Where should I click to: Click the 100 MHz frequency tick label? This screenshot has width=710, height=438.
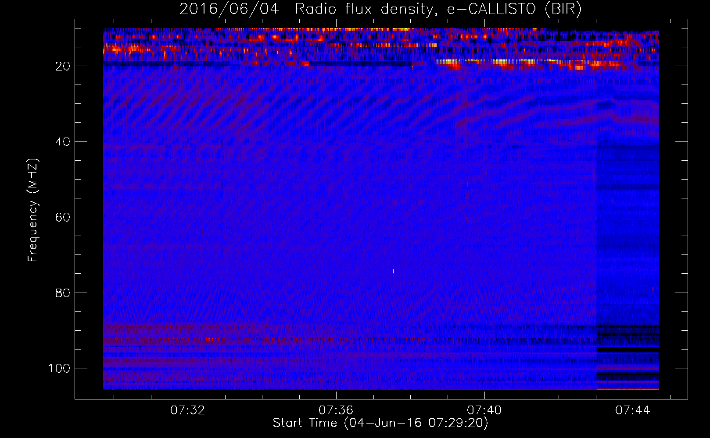[59, 368]
